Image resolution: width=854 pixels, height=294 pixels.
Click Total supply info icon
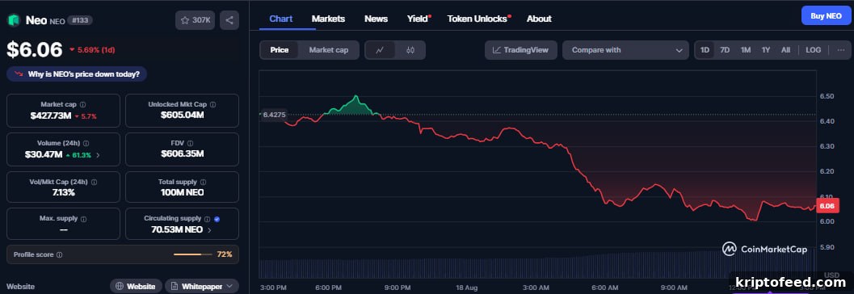203,182
